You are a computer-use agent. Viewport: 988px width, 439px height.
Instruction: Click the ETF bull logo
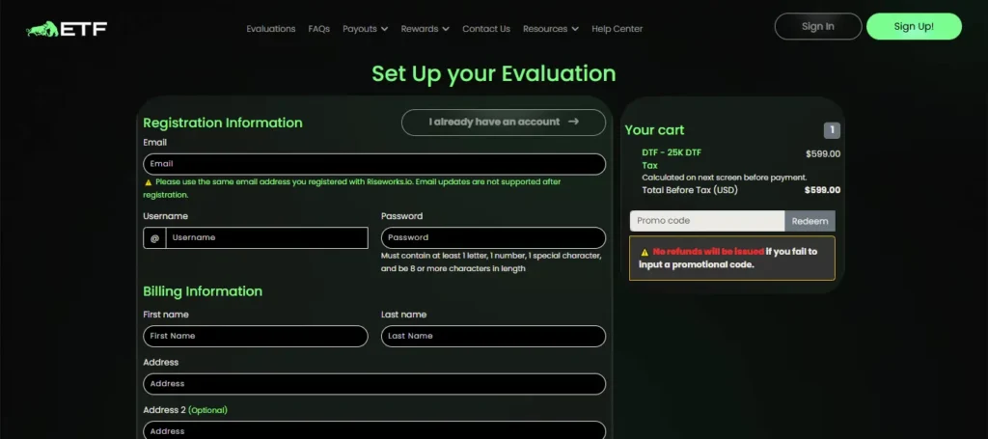tap(67, 29)
